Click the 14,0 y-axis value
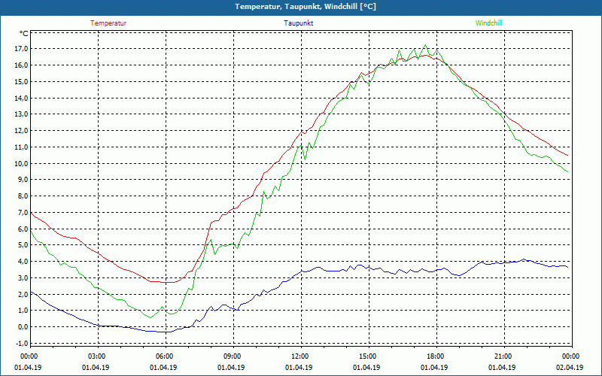Viewport: 602px width, 376px height. point(21,99)
